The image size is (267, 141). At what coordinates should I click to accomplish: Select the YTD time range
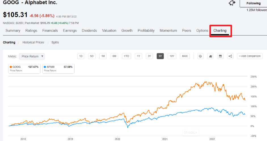(x=127, y=56)
